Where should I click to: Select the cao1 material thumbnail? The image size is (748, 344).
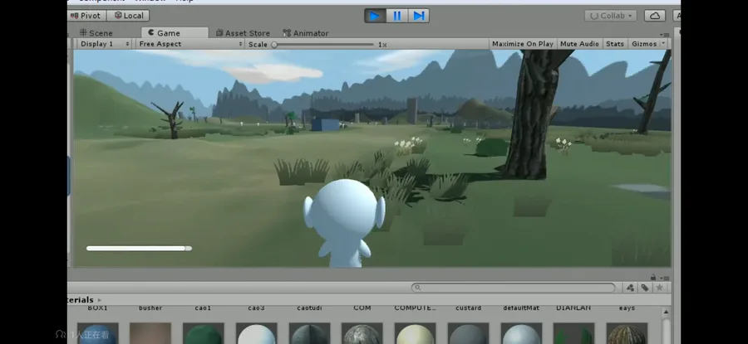click(x=204, y=333)
